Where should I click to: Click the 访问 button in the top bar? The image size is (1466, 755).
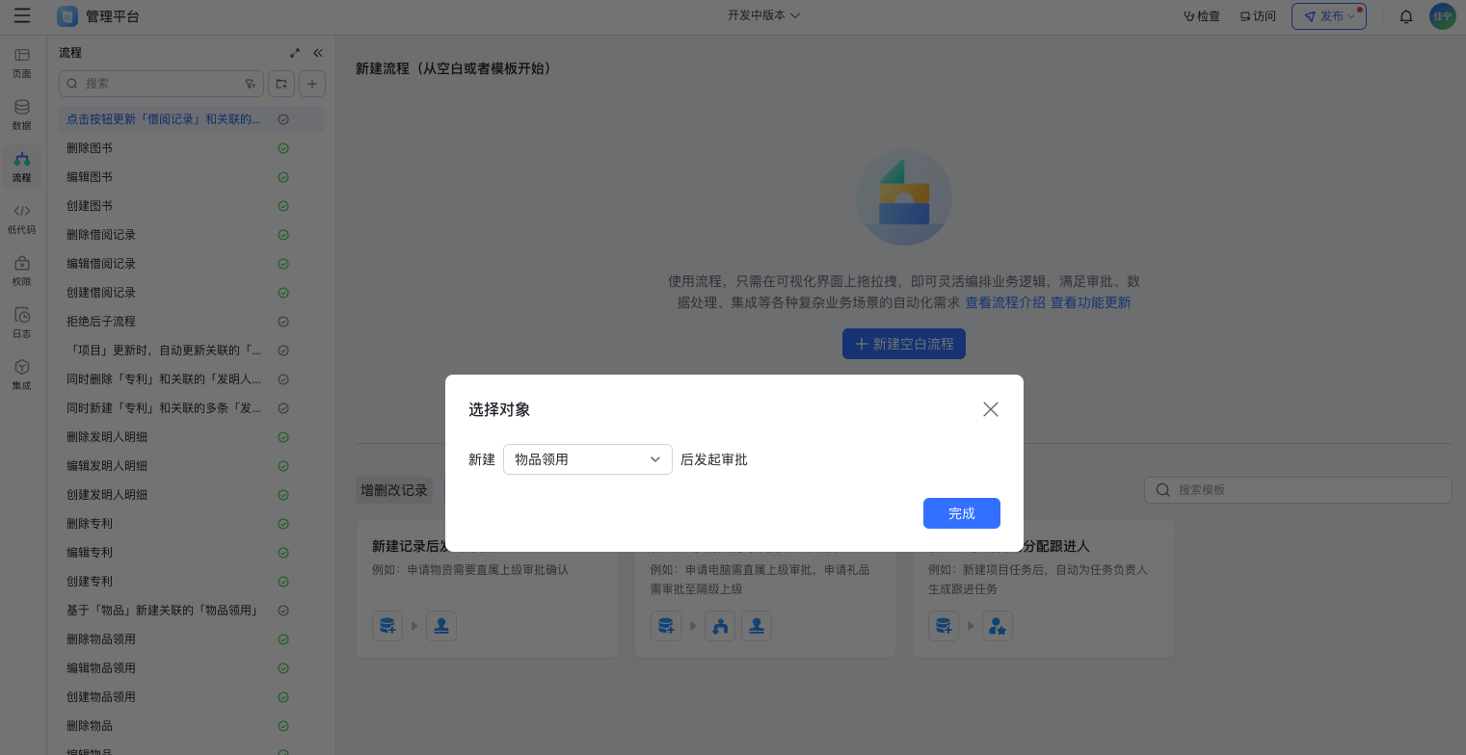[x=1258, y=16]
